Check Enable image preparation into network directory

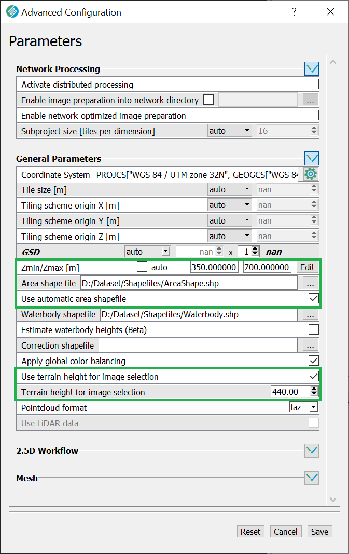click(208, 100)
